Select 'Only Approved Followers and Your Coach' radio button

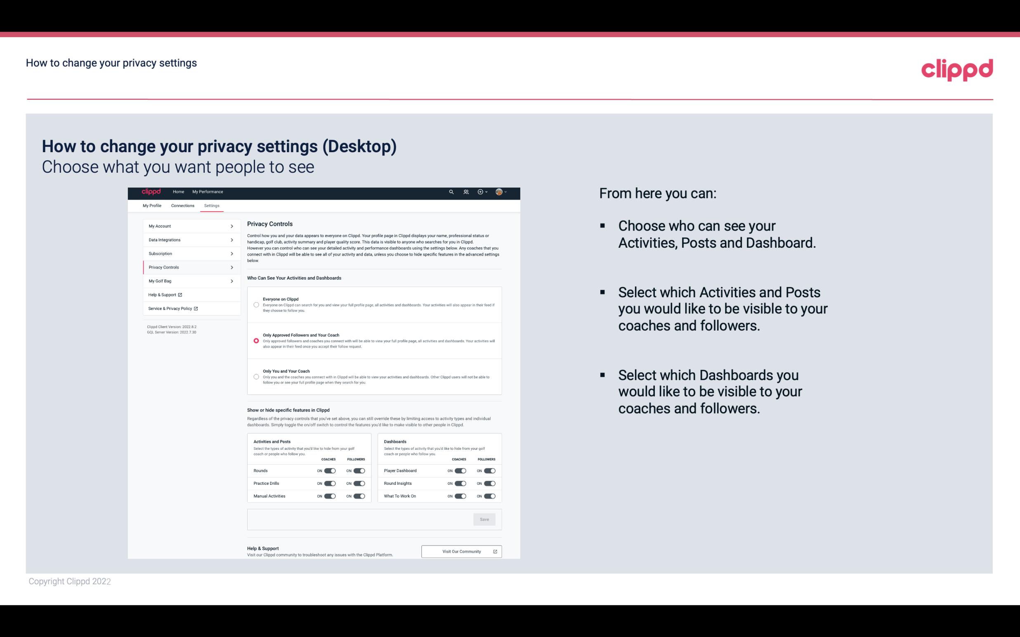[255, 341]
